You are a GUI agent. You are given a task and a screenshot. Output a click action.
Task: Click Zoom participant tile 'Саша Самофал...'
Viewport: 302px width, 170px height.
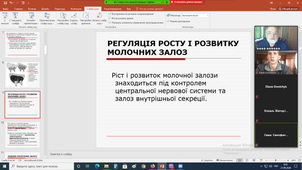click(x=276, y=135)
